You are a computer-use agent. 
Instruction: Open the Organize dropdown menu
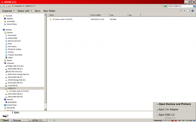pyautogui.click(x=8, y=11)
